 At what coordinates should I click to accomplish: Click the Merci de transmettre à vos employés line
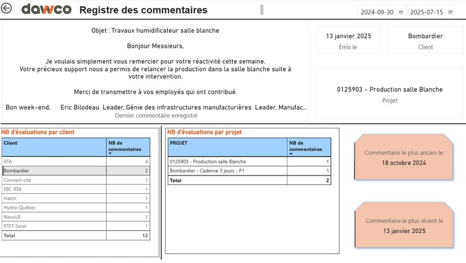[155, 92]
